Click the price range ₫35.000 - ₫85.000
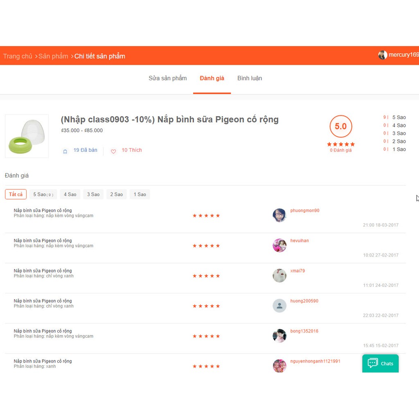The height and width of the screenshot is (419, 419). pyautogui.click(x=82, y=131)
